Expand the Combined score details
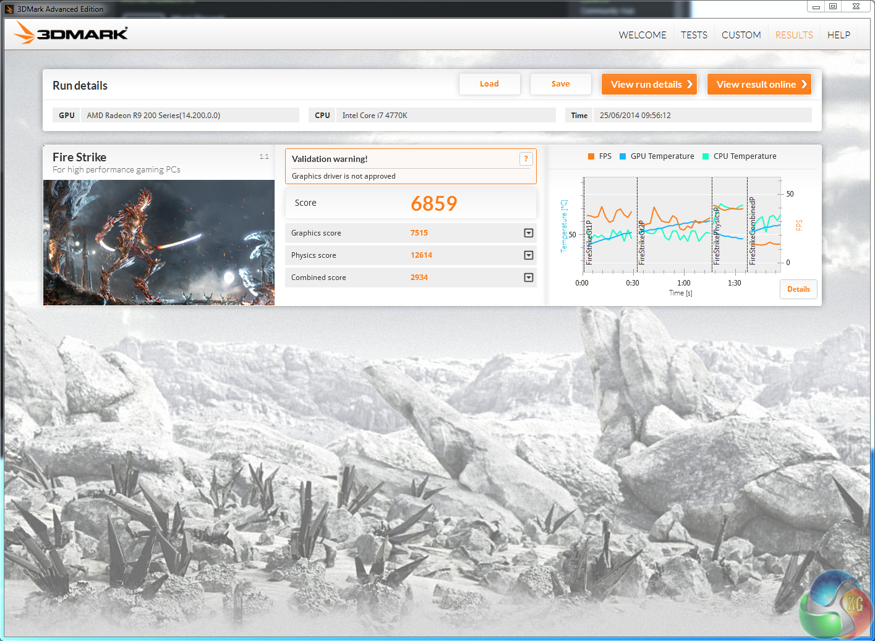 [529, 278]
